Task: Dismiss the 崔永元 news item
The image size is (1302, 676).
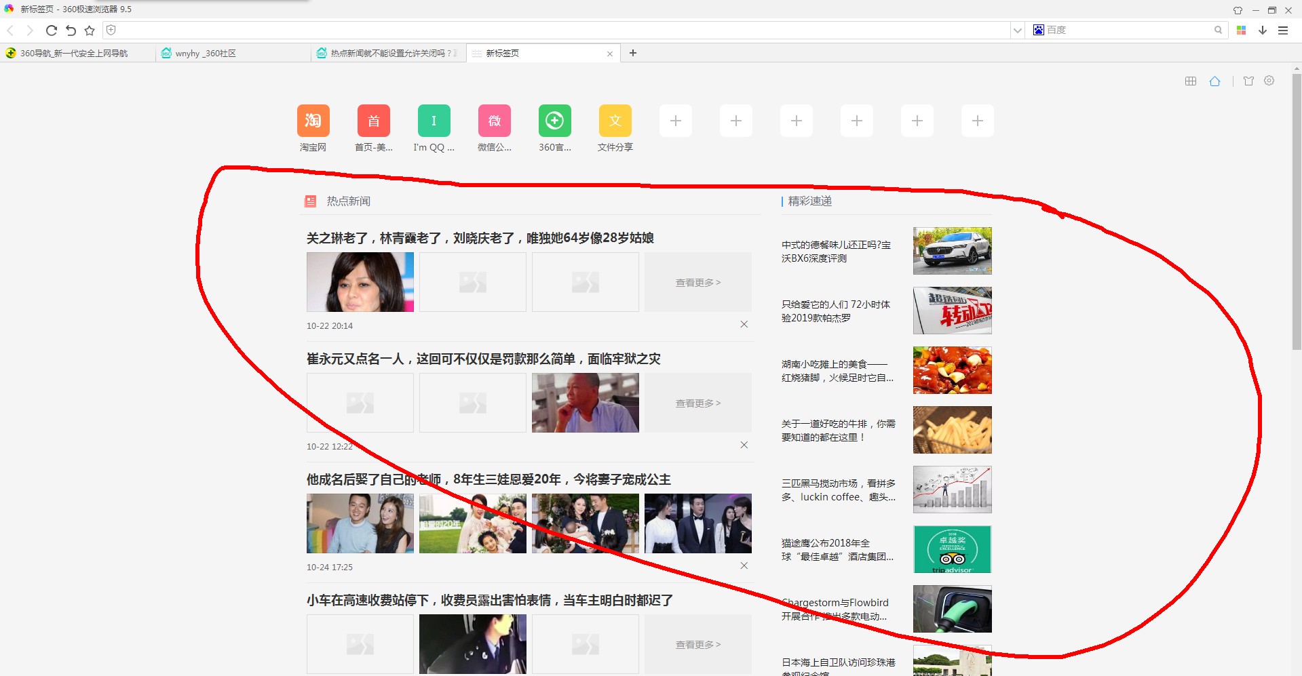Action: point(744,445)
